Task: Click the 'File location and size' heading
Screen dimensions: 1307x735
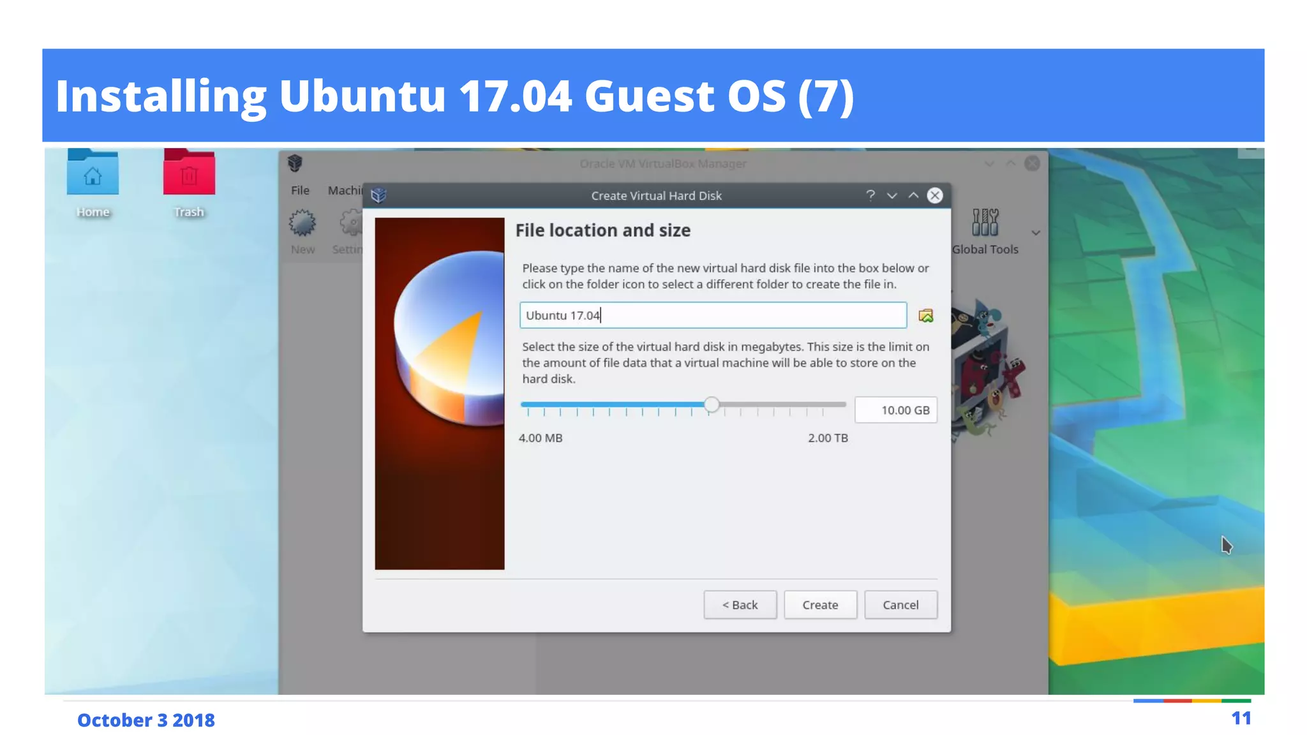Action: point(602,230)
